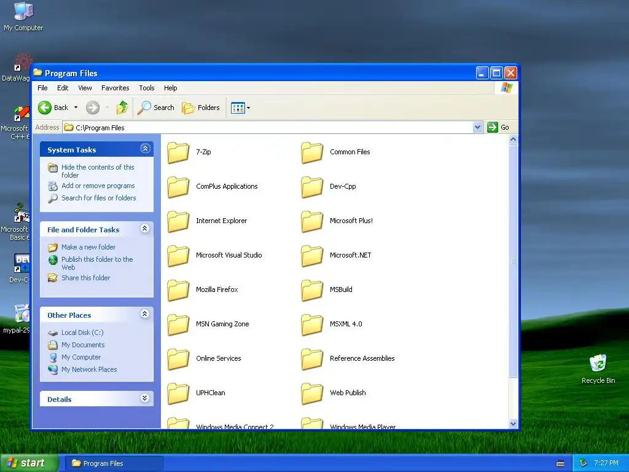Select the ComPlus Applications folder icon
Viewport: 629px width, 472px height.
178,187
